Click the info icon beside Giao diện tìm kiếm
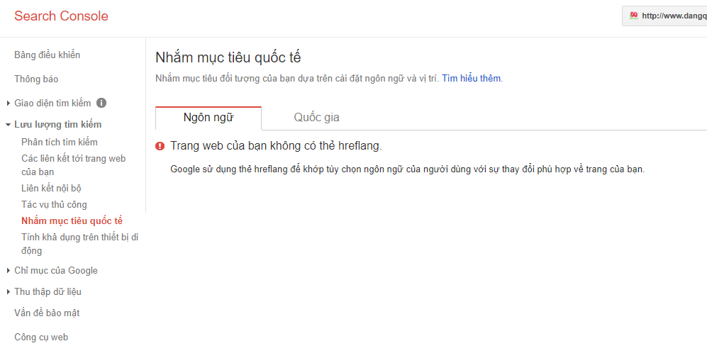This screenshot has height=363, width=707. (x=101, y=103)
